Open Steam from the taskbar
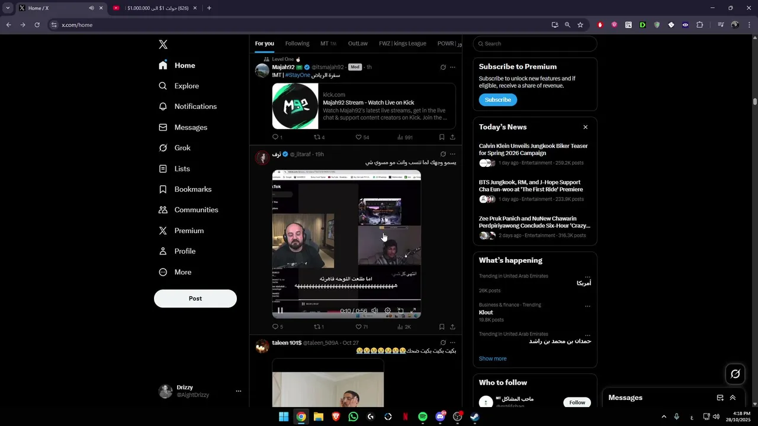Viewport: 758px width, 426px height. coord(474,417)
